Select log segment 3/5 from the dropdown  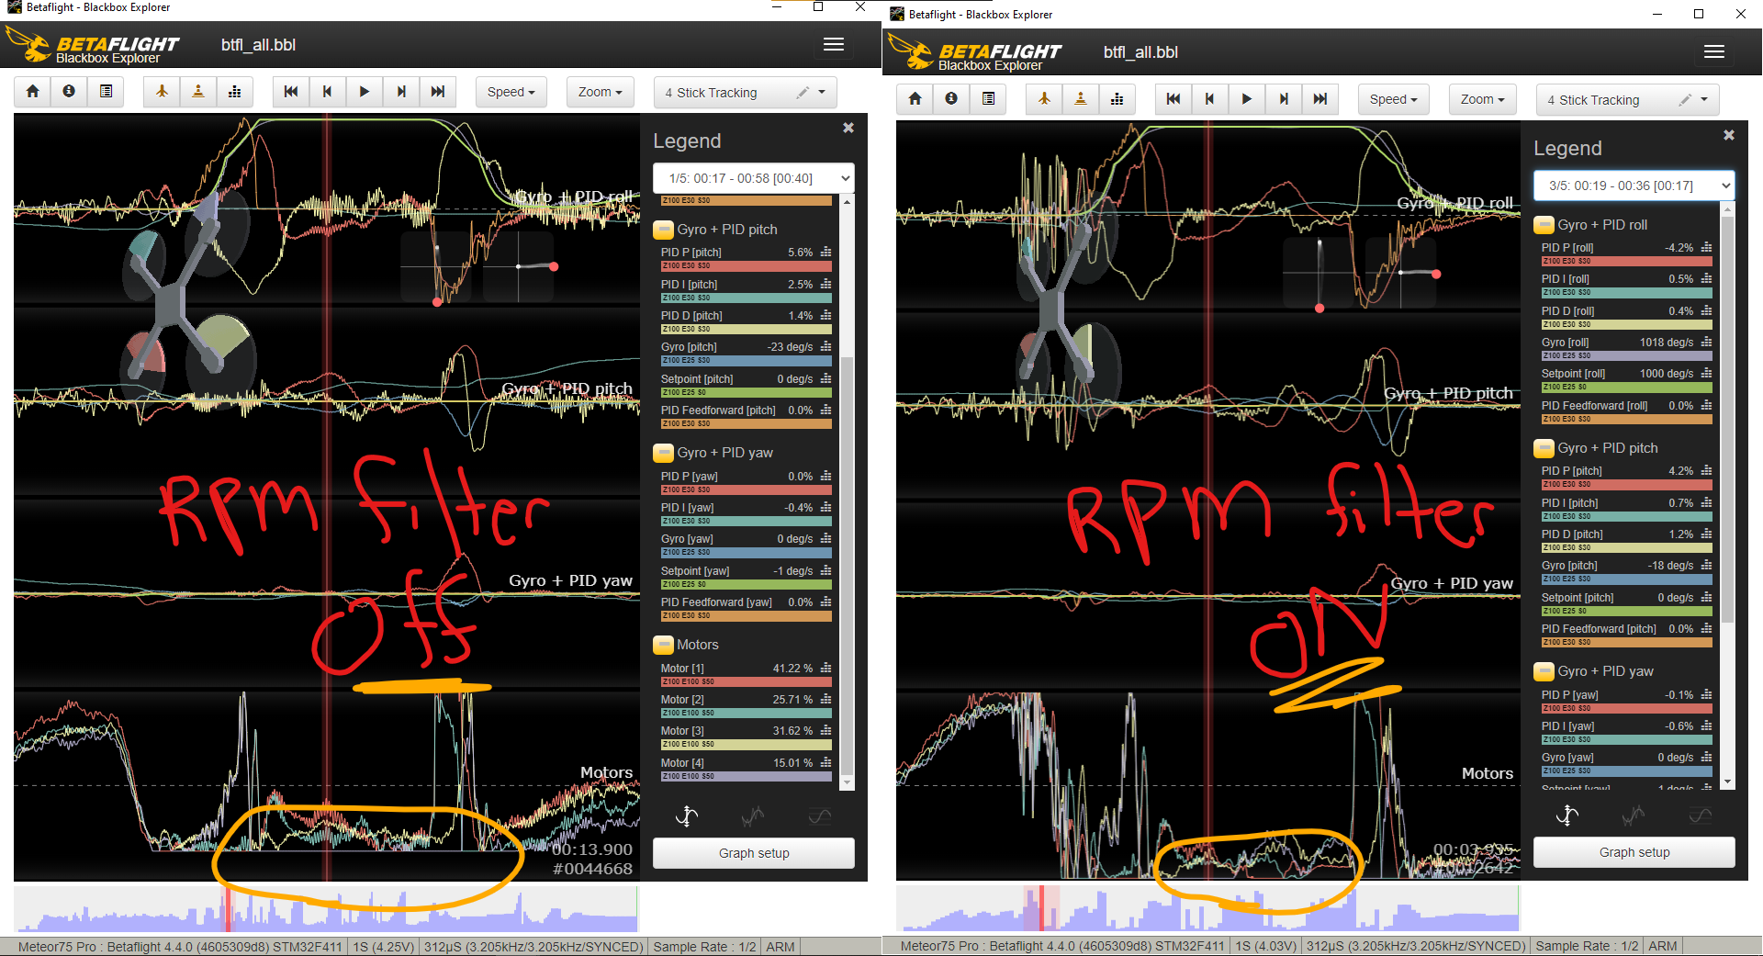1634,185
